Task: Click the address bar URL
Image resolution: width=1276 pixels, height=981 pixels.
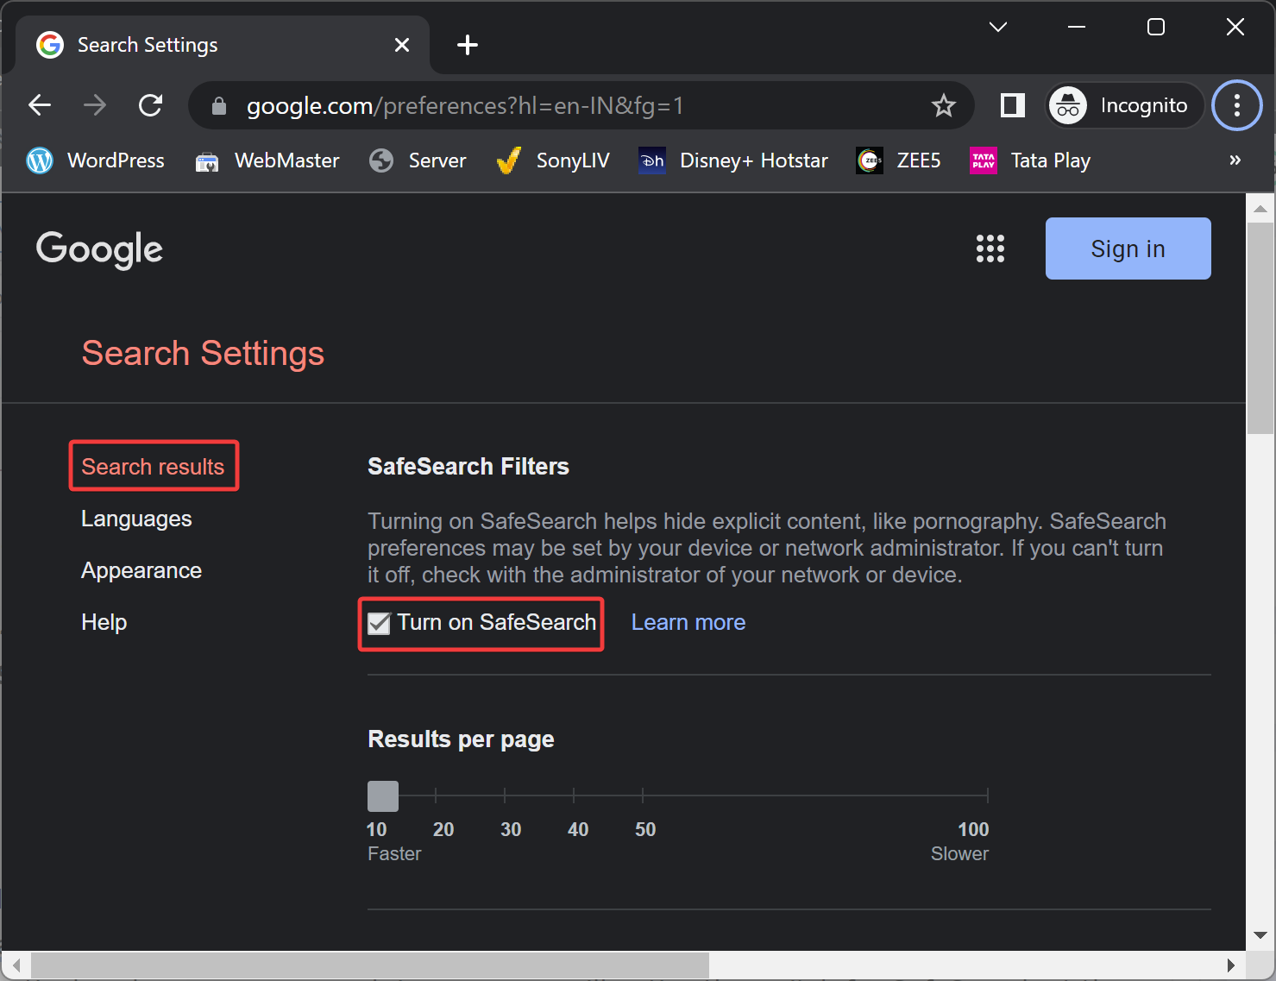Action: pos(465,105)
